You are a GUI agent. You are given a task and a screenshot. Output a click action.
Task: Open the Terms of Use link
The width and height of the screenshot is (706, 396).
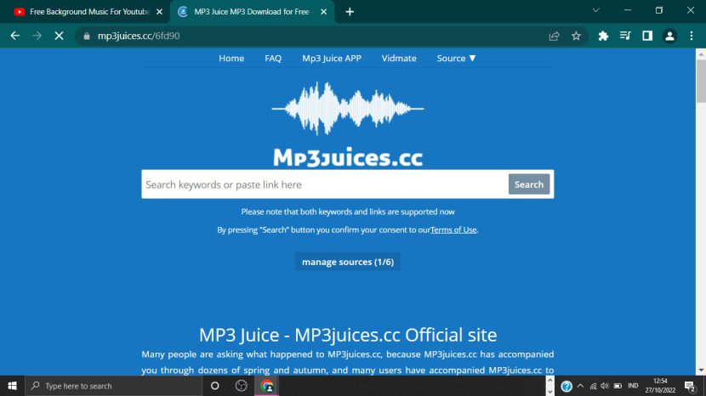tap(453, 229)
